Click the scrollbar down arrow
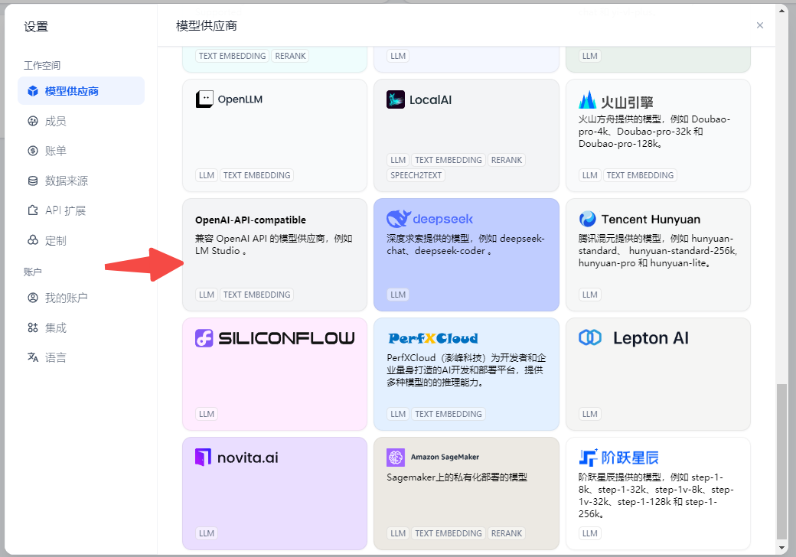Screen dimensions: 796x557 781,548
